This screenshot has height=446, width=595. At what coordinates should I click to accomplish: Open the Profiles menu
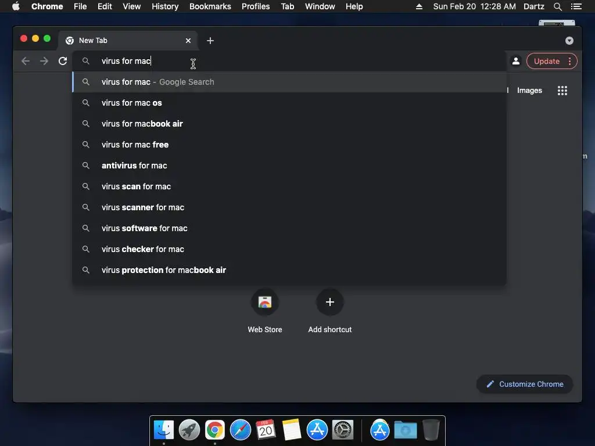[256, 6]
